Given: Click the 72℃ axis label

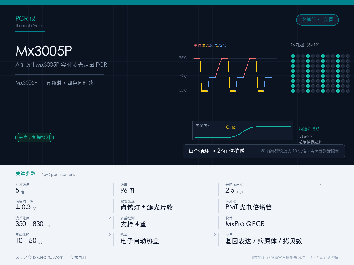Looking at the screenshot, I should [183, 77].
